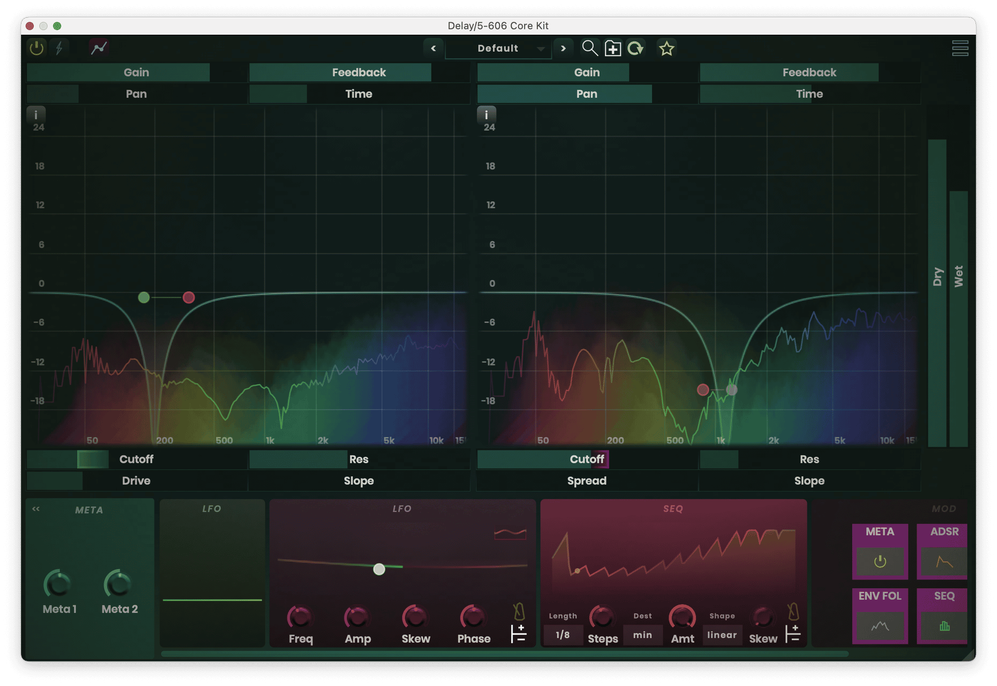This screenshot has height=686, width=997.
Task: Adjust left delay Pan slider
Action: pyautogui.click(x=136, y=94)
